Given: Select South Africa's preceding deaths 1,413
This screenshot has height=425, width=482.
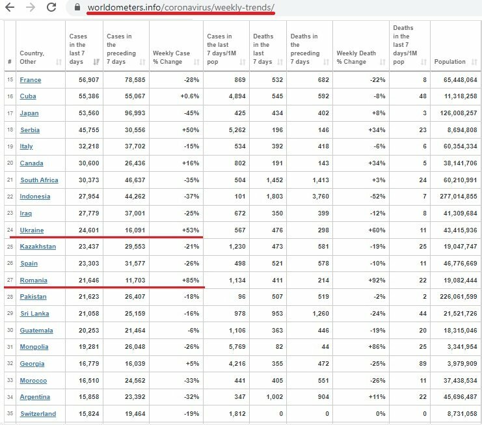Looking at the screenshot, I should tap(321, 180).
